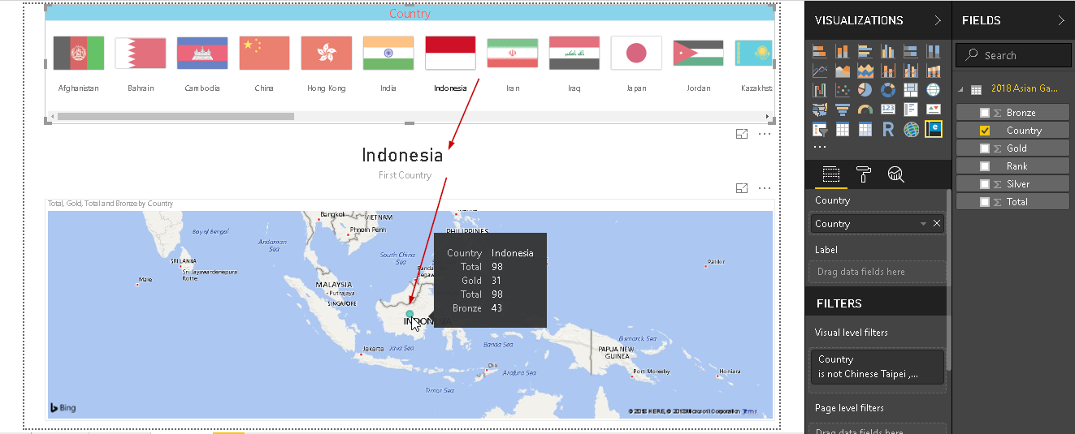Open the Fields well tab
This screenshot has width=1075, height=434.
pyautogui.click(x=830, y=174)
